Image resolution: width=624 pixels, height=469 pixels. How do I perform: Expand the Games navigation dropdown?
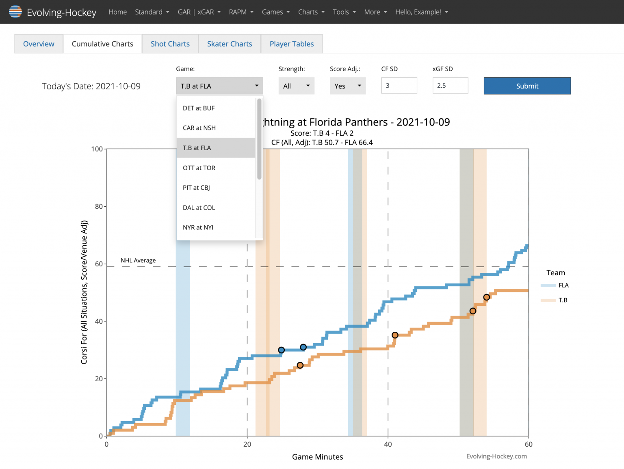275,12
